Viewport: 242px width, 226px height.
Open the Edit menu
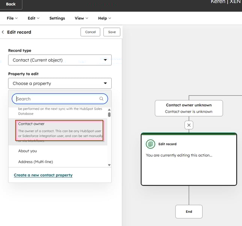tap(33, 18)
